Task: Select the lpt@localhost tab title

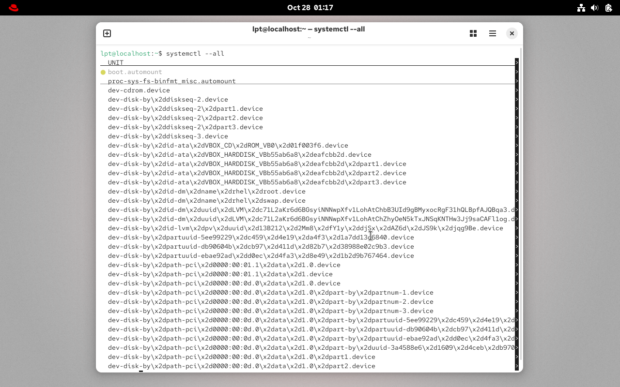Action: (309, 29)
